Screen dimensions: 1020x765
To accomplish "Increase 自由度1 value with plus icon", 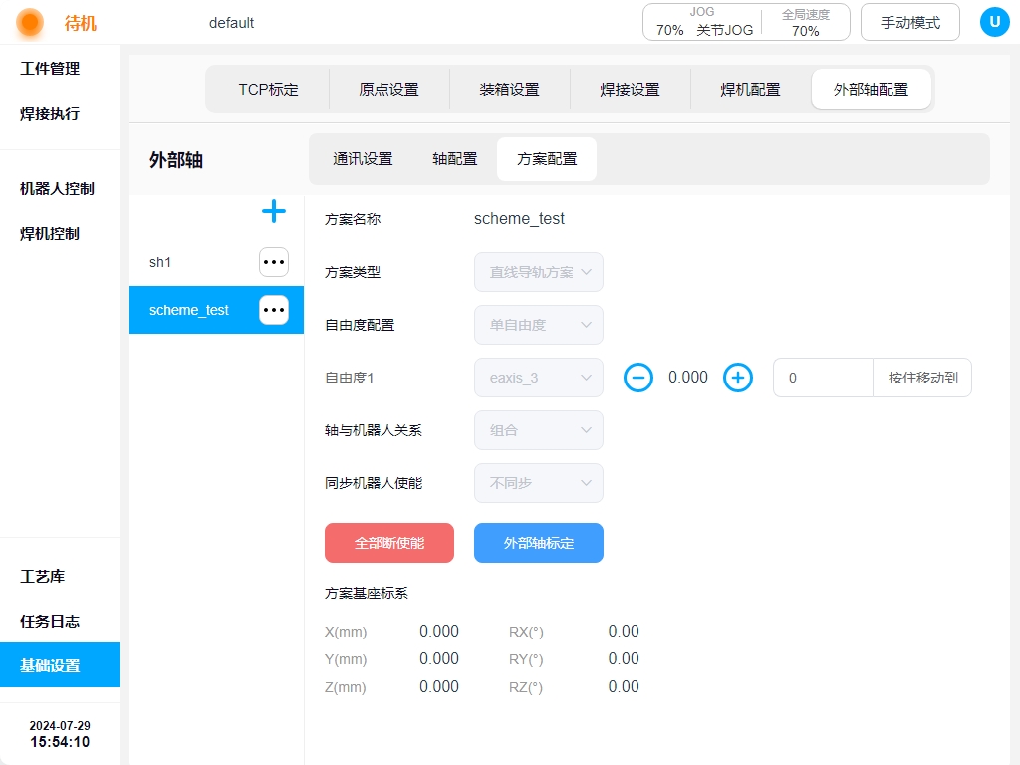I will pos(737,378).
